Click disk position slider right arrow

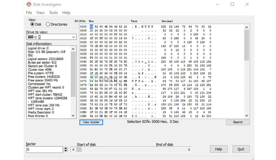189,150
